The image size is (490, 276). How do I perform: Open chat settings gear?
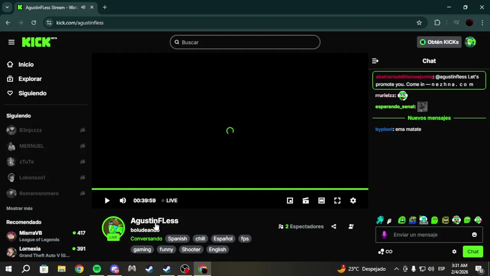(454, 252)
